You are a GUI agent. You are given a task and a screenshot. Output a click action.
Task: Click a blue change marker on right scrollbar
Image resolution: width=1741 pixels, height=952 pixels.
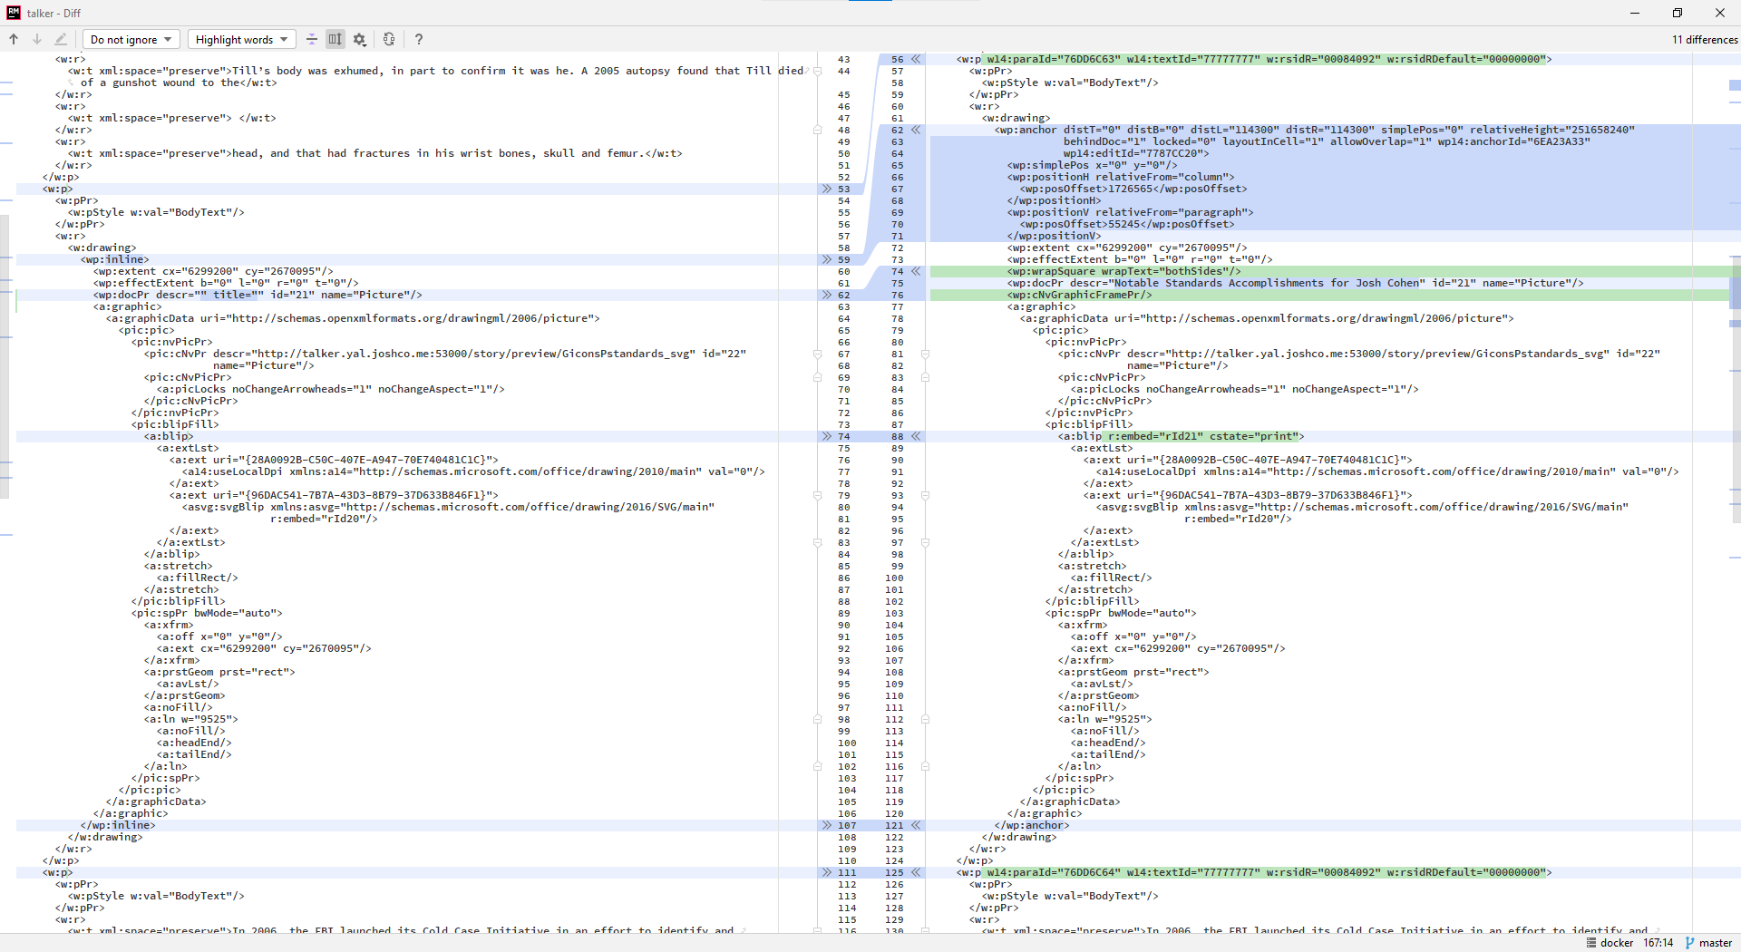pyautogui.click(x=1734, y=86)
